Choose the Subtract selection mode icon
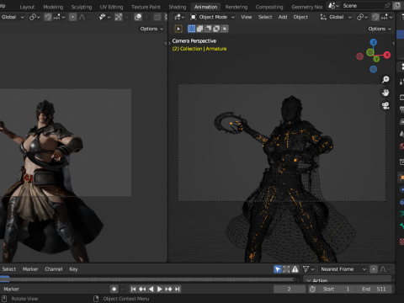The height and width of the screenshot is (303, 404). (208, 29)
